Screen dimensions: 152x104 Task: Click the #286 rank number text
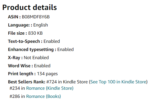[x=15, y=96]
